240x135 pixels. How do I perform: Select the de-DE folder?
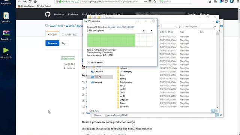pyautogui.click(x=121, y=96)
